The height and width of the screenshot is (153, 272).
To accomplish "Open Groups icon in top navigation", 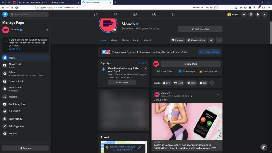I will point(154,14).
